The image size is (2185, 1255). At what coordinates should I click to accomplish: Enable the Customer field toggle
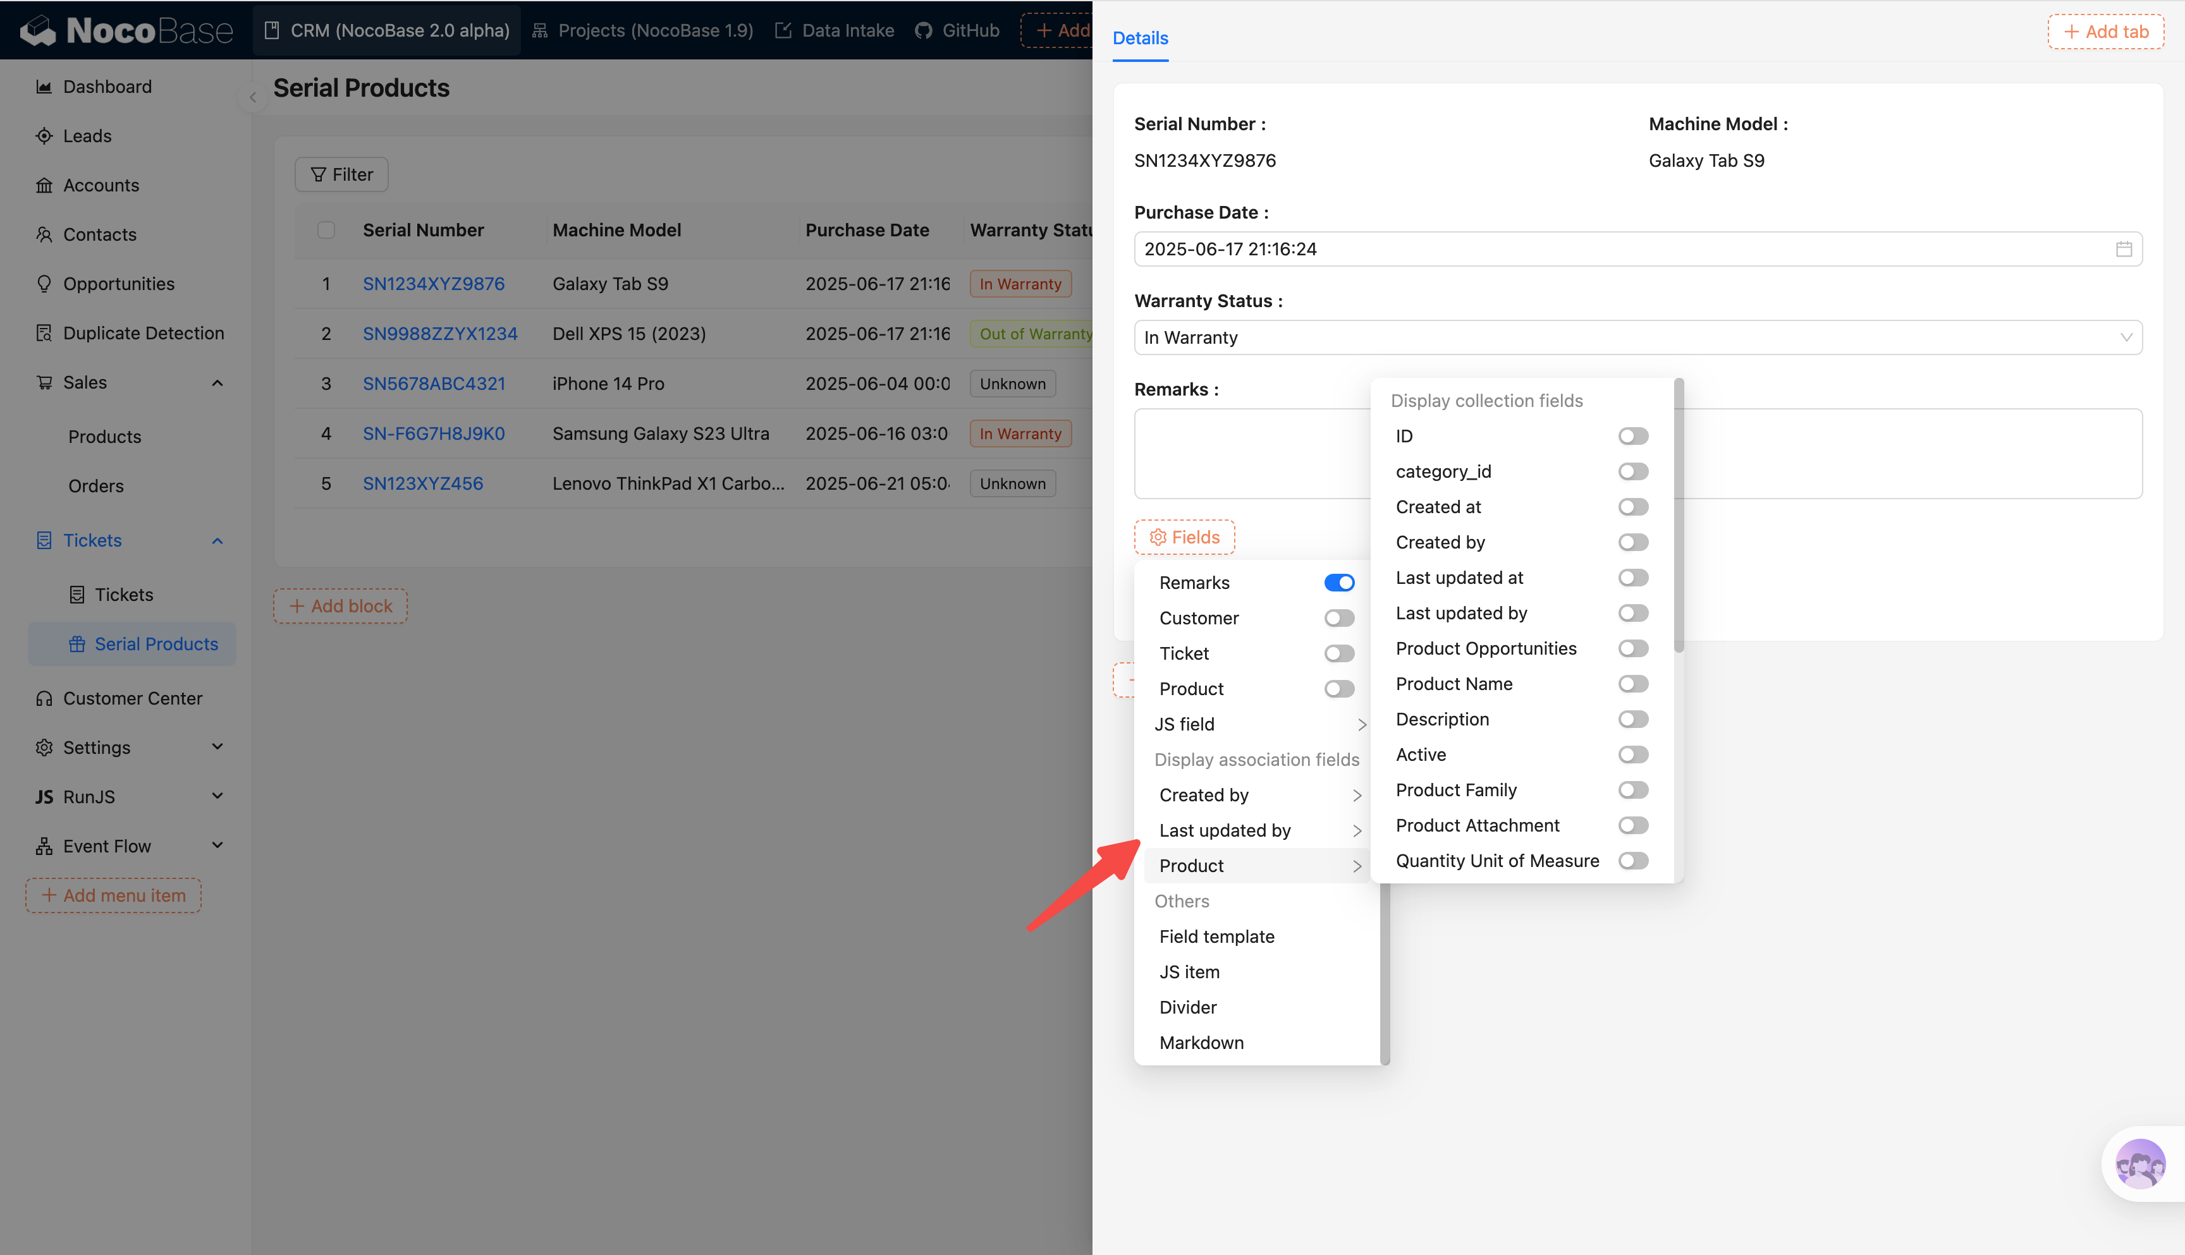1339,617
